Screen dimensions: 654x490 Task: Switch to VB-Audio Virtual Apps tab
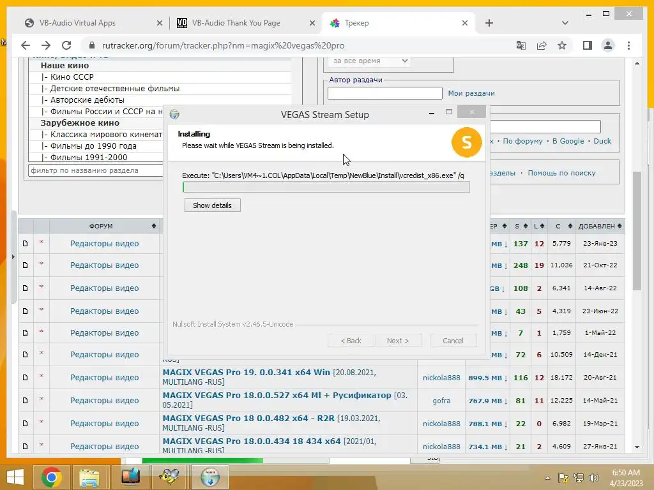[x=77, y=23]
